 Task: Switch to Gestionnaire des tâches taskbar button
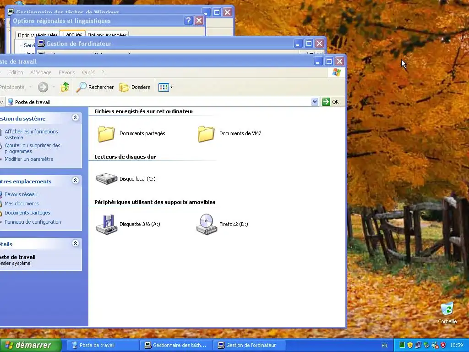tap(176, 345)
